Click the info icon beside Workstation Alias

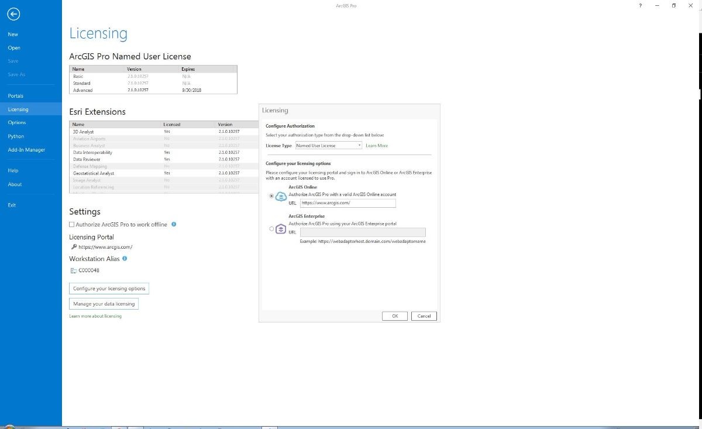tap(123, 258)
